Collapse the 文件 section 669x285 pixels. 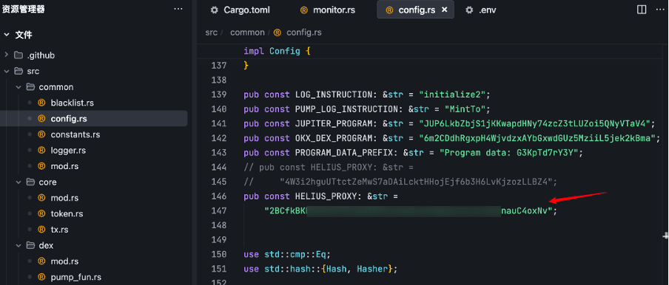pyautogui.click(x=7, y=35)
